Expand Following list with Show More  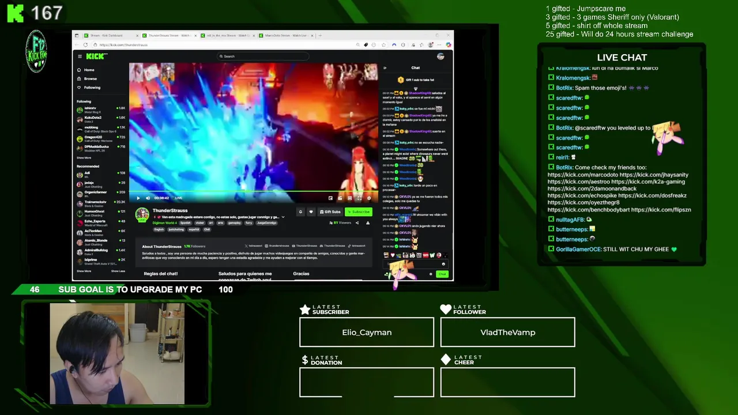(84, 157)
